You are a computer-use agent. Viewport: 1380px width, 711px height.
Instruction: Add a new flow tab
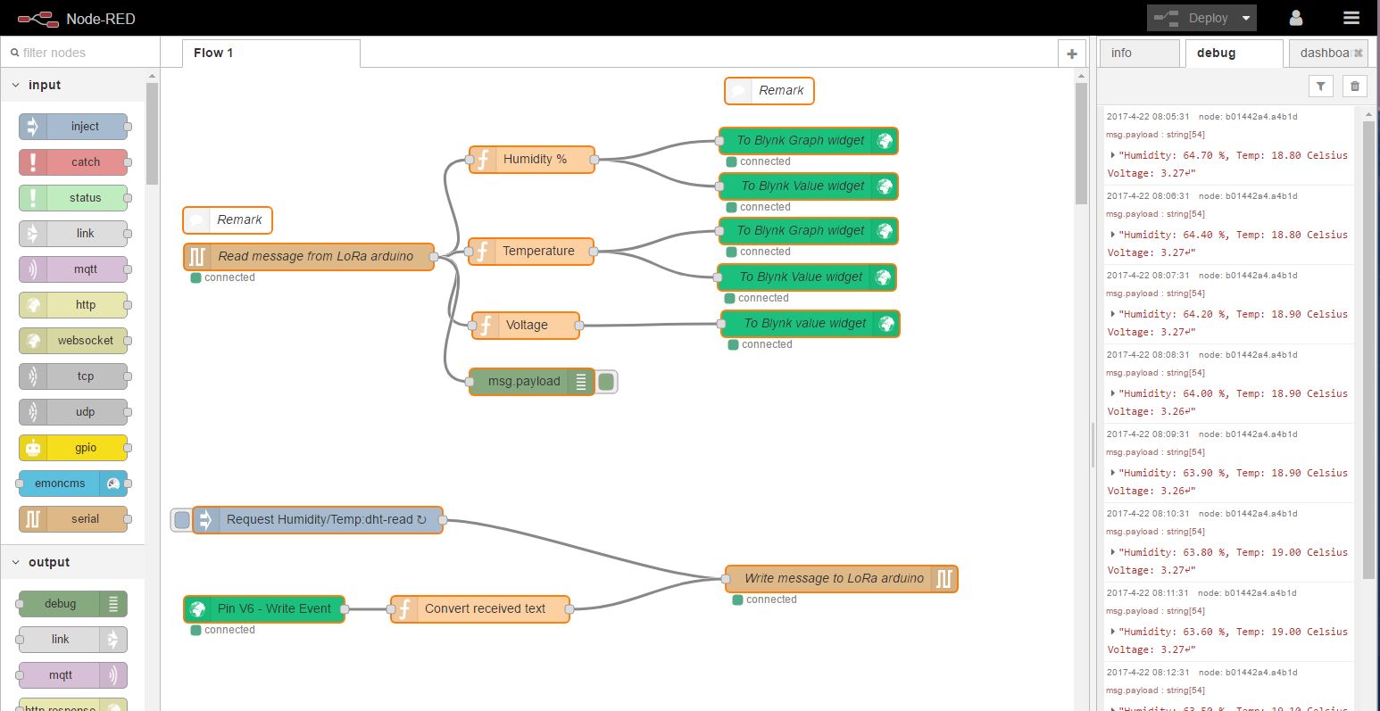click(1072, 54)
